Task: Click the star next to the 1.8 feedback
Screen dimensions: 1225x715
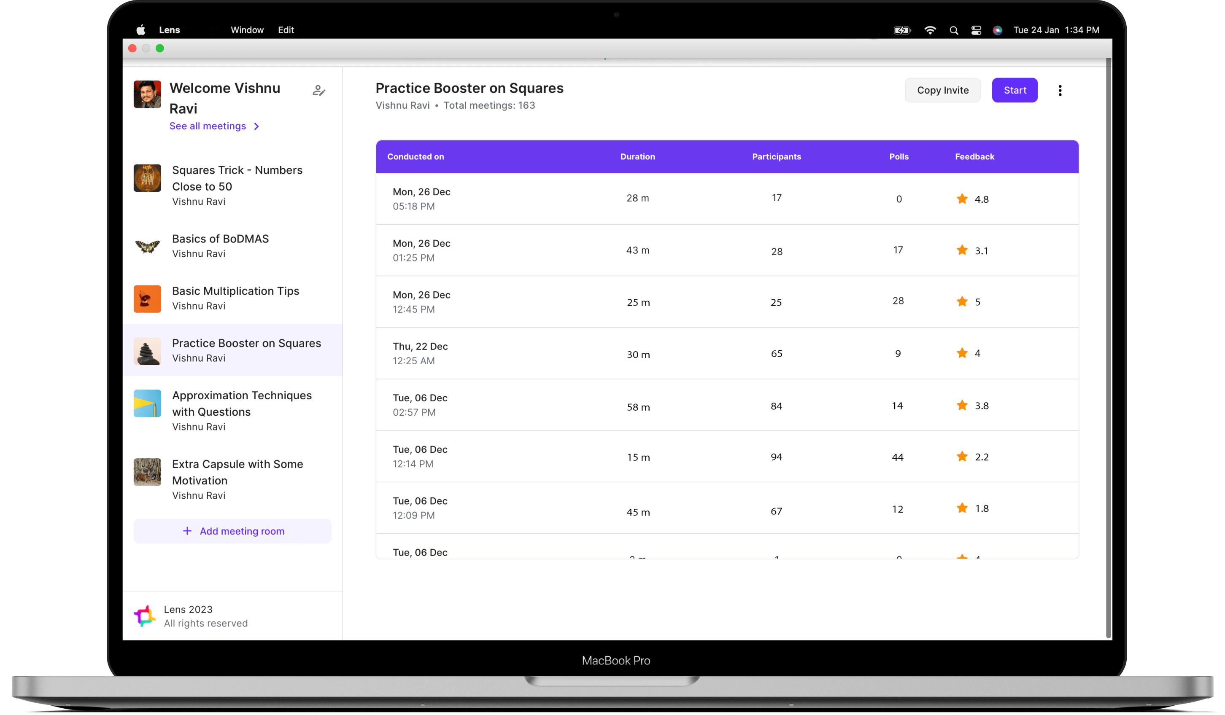Action: pos(962,508)
